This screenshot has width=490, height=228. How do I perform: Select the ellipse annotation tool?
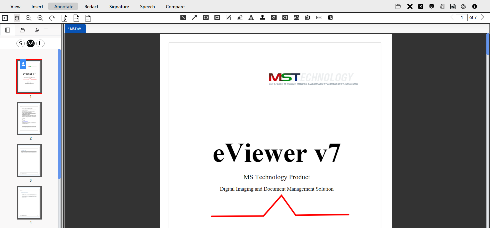click(x=206, y=17)
